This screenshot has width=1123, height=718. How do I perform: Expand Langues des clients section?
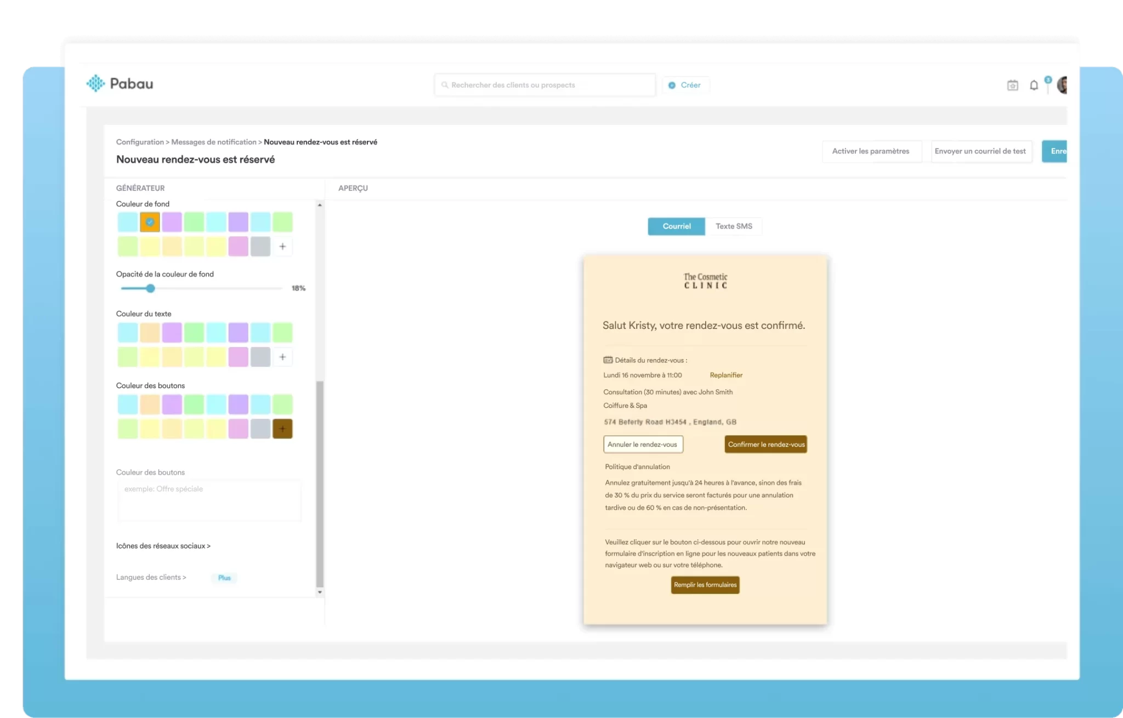click(151, 577)
